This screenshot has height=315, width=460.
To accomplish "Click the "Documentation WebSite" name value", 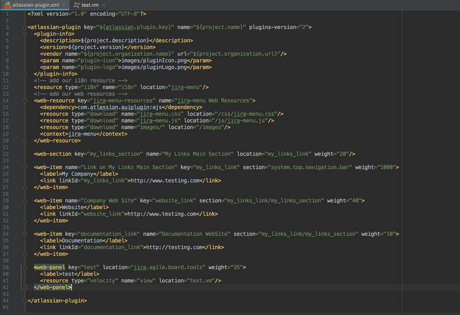I will (x=195, y=234).
